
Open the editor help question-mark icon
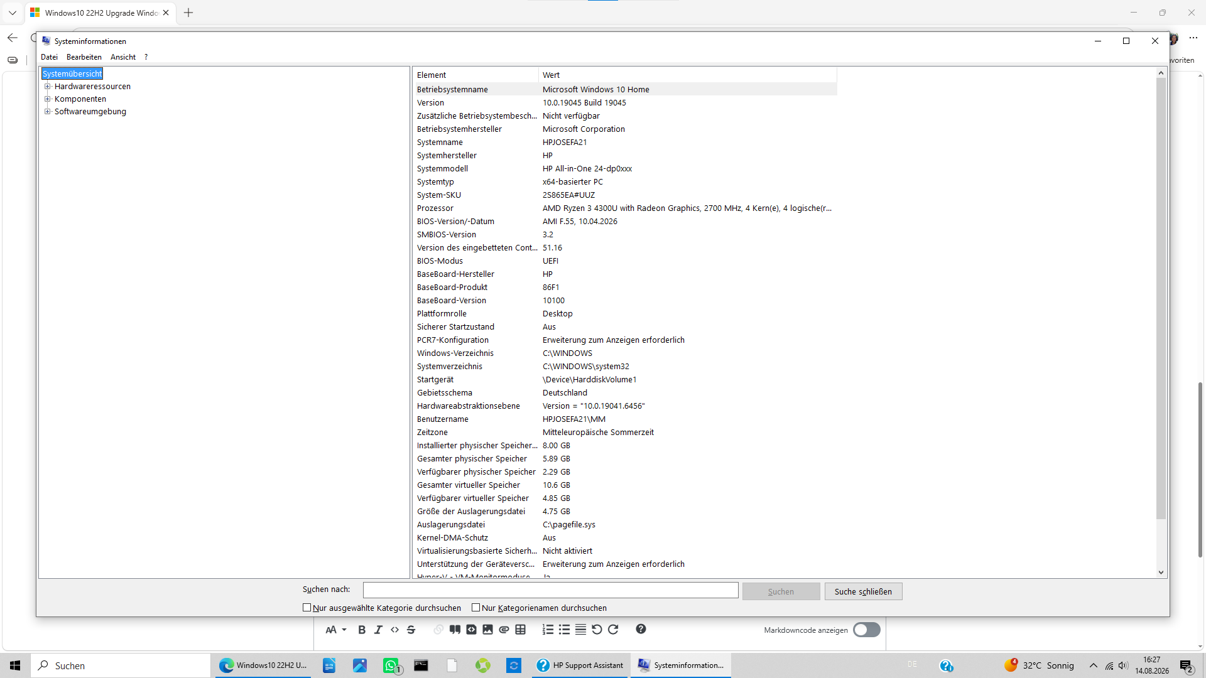point(641,629)
